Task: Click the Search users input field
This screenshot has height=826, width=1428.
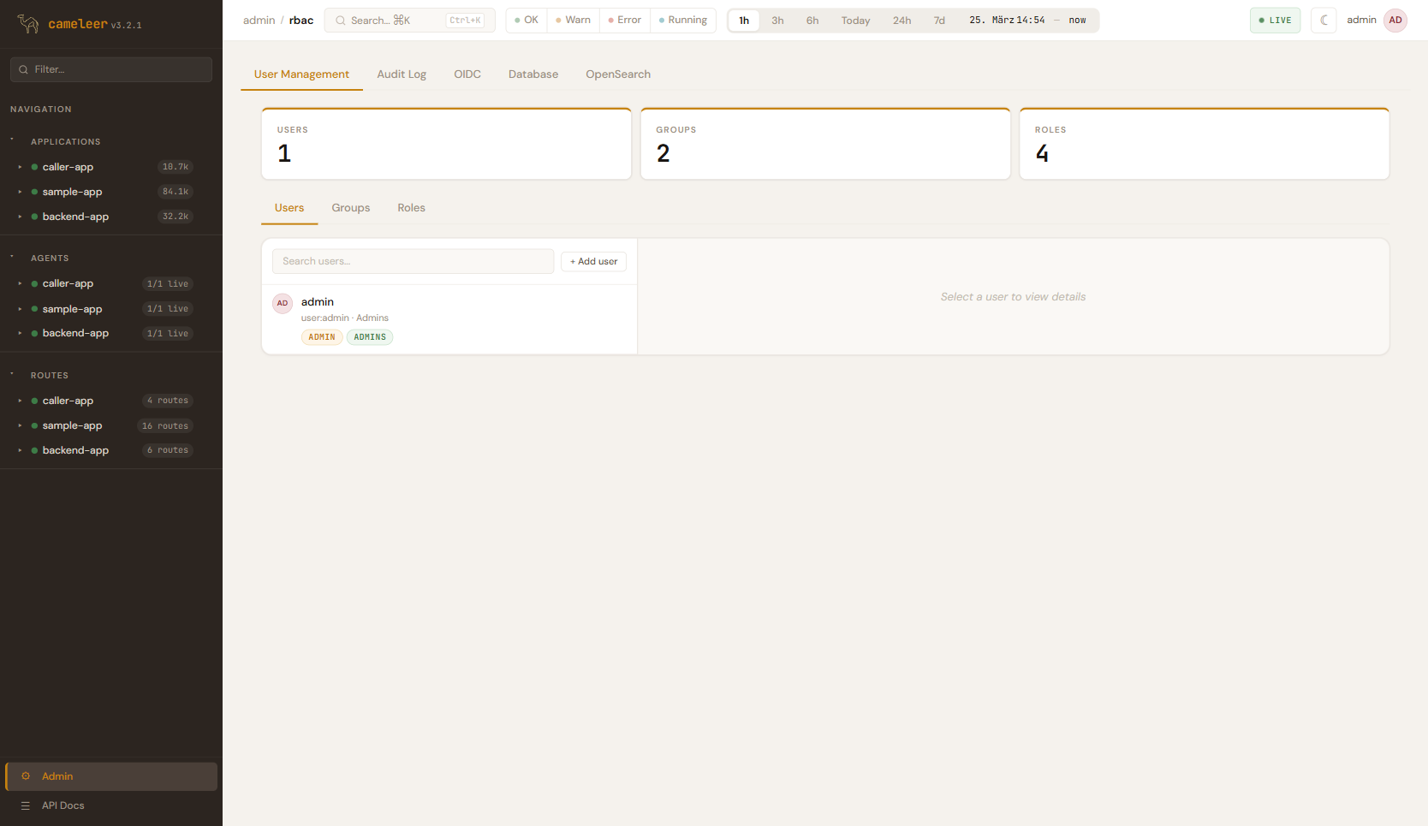Action: click(x=413, y=262)
